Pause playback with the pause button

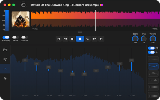point(80,39)
